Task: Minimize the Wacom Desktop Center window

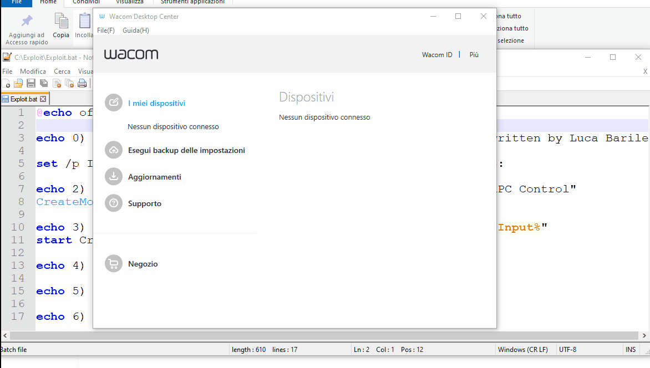Action: (x=433, y=16)
